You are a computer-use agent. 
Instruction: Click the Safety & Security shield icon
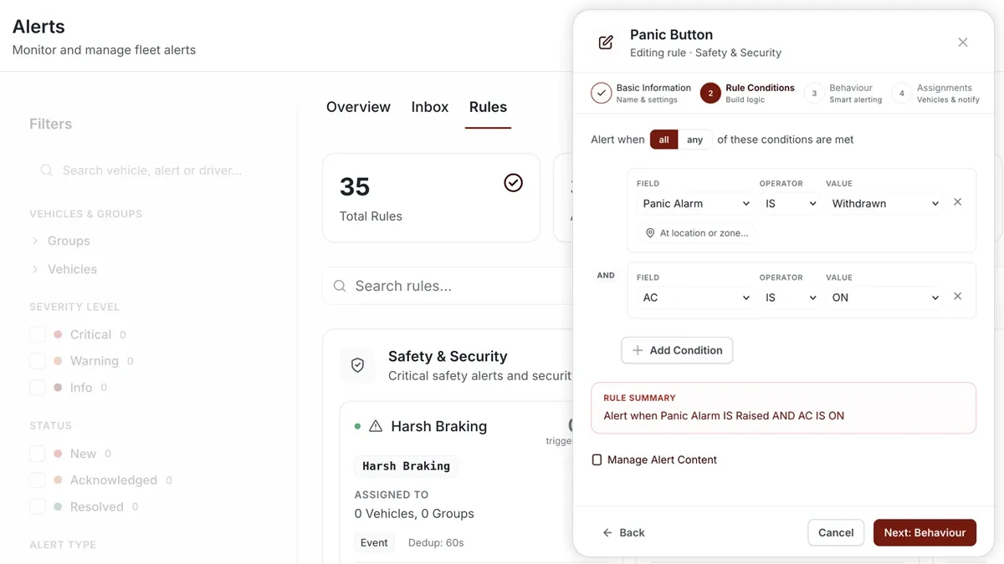click(x=357, y=365)
